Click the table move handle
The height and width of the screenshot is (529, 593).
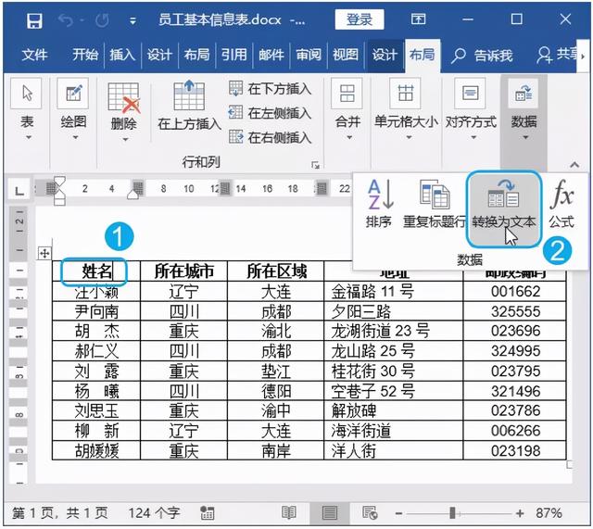44,253
